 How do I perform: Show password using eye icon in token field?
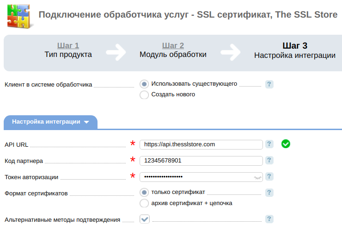point(257,178)
